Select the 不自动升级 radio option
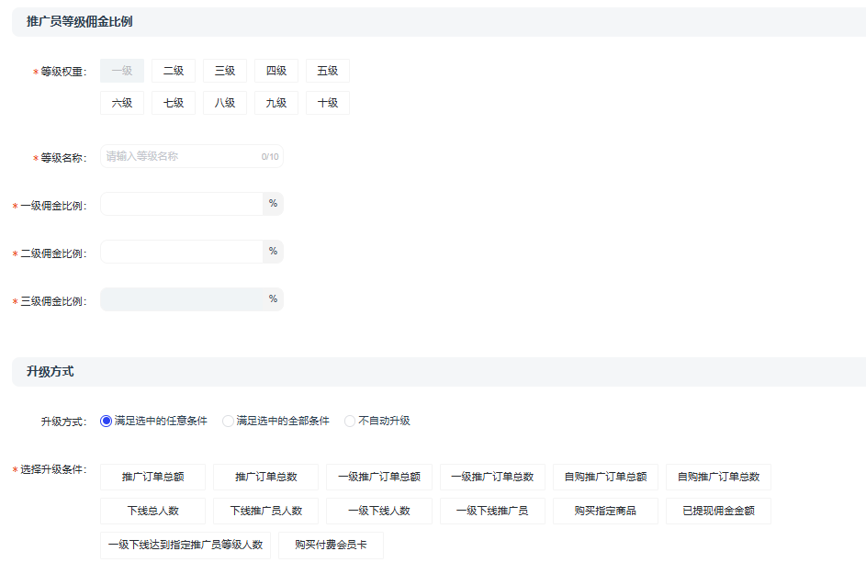The image size is (866, 585). tap(350, 421)
